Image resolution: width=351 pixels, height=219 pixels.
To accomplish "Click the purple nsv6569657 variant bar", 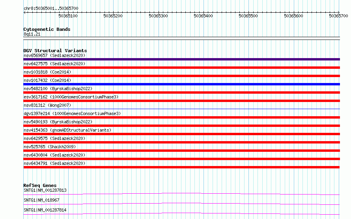I will tap(181, 59).
